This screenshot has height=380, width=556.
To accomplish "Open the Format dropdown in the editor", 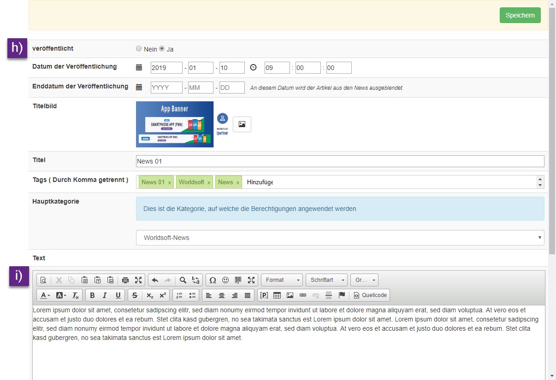I will point(282,280).
